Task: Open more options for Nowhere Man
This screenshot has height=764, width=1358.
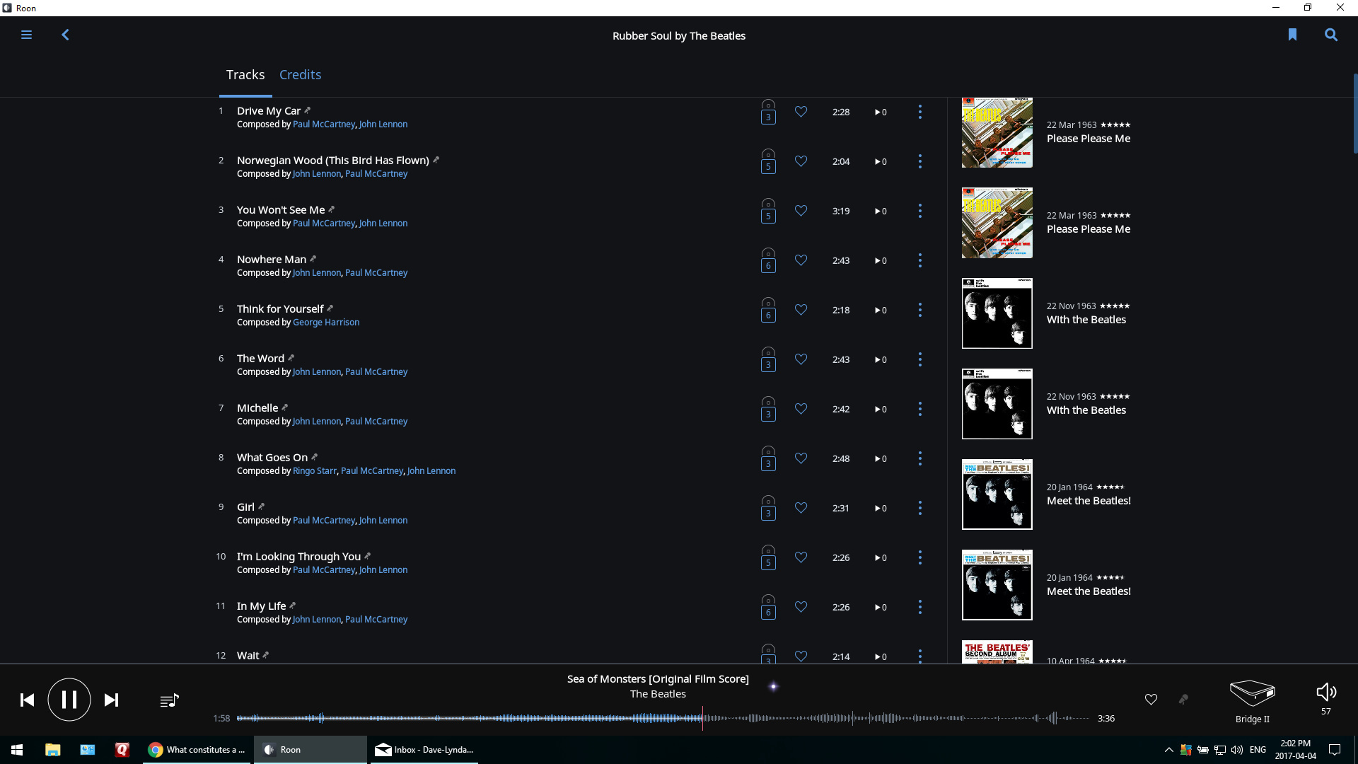Action: (x=919, y=260)
